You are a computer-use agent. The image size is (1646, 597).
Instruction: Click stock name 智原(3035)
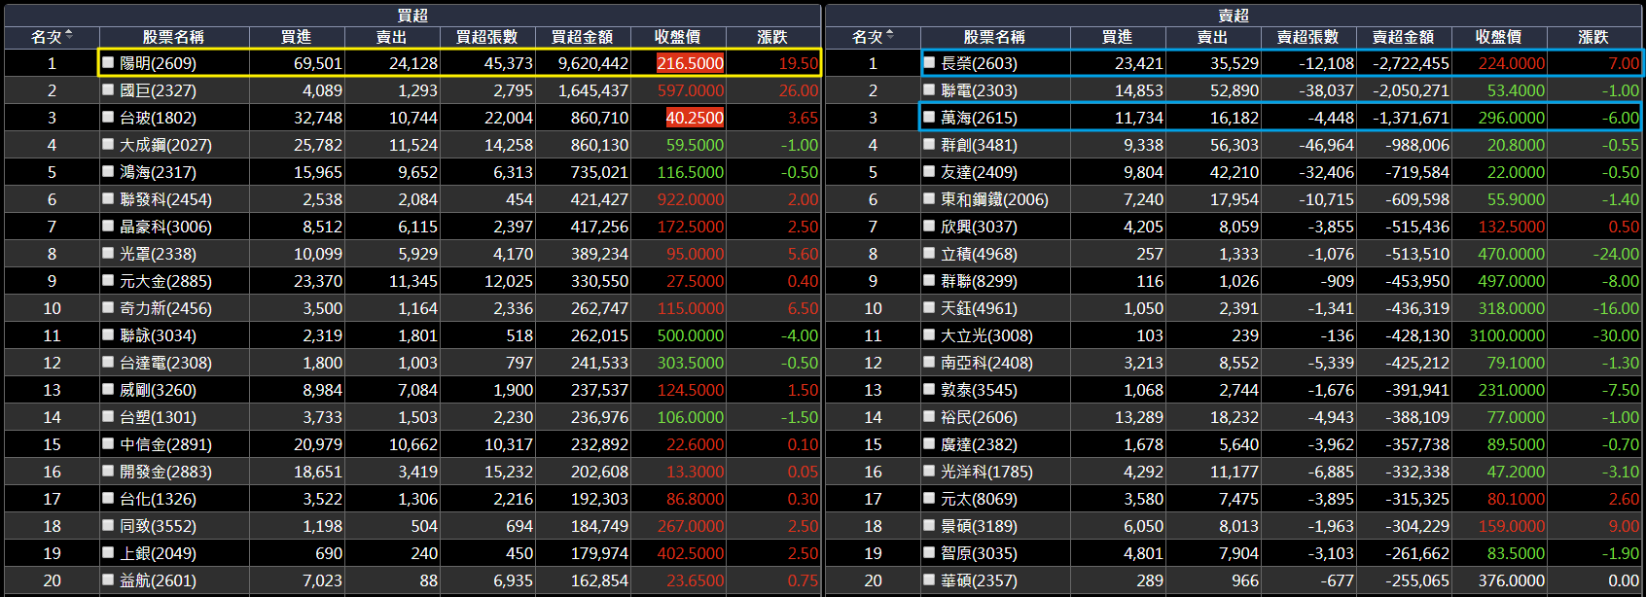coord(979,553)
